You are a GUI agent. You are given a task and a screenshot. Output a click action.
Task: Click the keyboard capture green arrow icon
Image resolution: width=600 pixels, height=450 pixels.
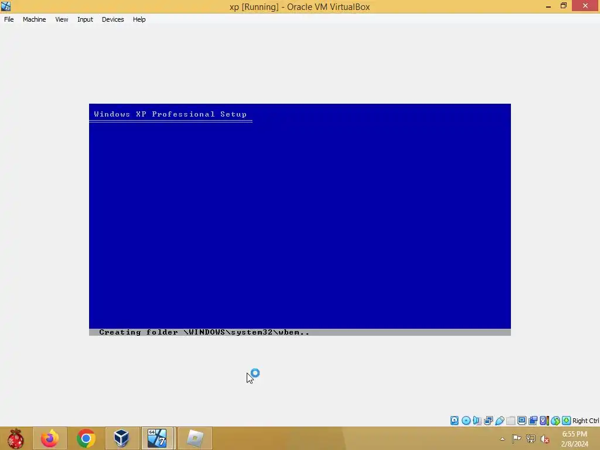coord(567,421)
